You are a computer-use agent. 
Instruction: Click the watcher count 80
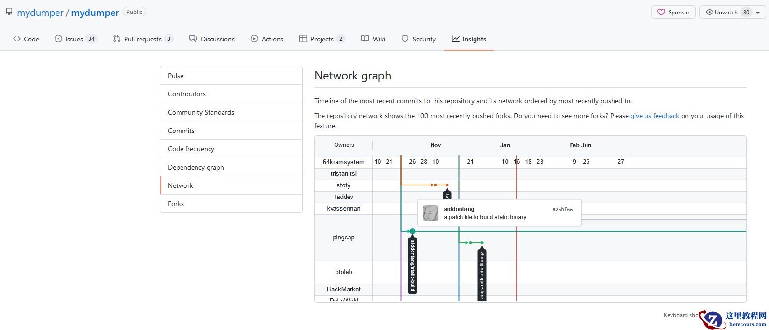coord(746,12)
